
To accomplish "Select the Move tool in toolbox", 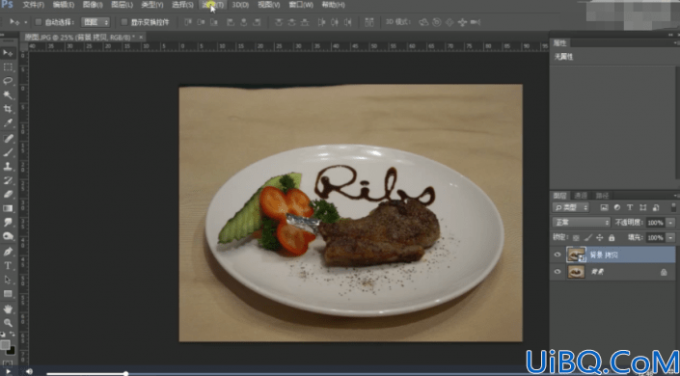I will pyautogui.click(x=8, y=53).
